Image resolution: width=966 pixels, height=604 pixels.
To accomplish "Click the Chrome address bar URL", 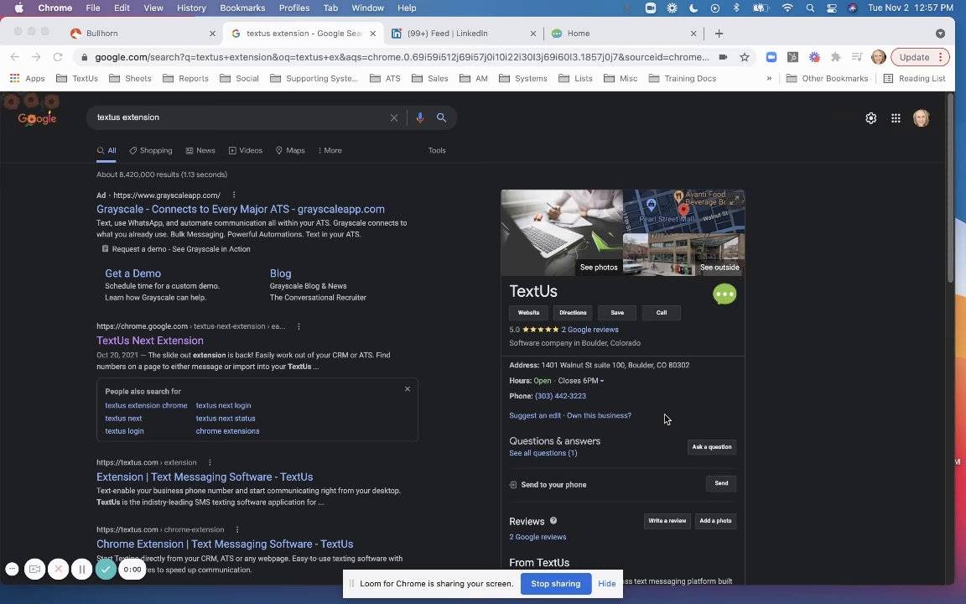I will coord(402,57).
